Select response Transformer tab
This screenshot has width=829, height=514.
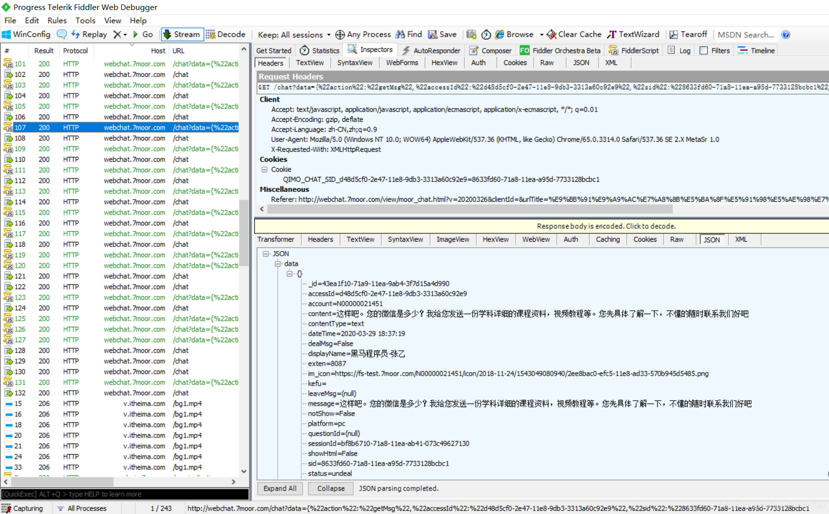[x=276, y=240]
